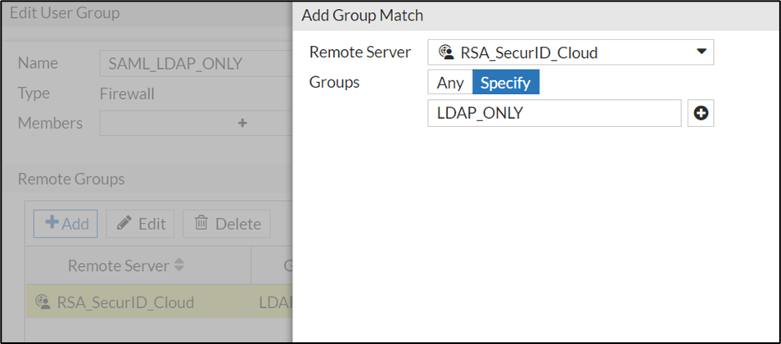Image resolution: width=781 pixels, height=344 pixels.
Task: Click the Remote Server column header label
Action: click(118, 265)
